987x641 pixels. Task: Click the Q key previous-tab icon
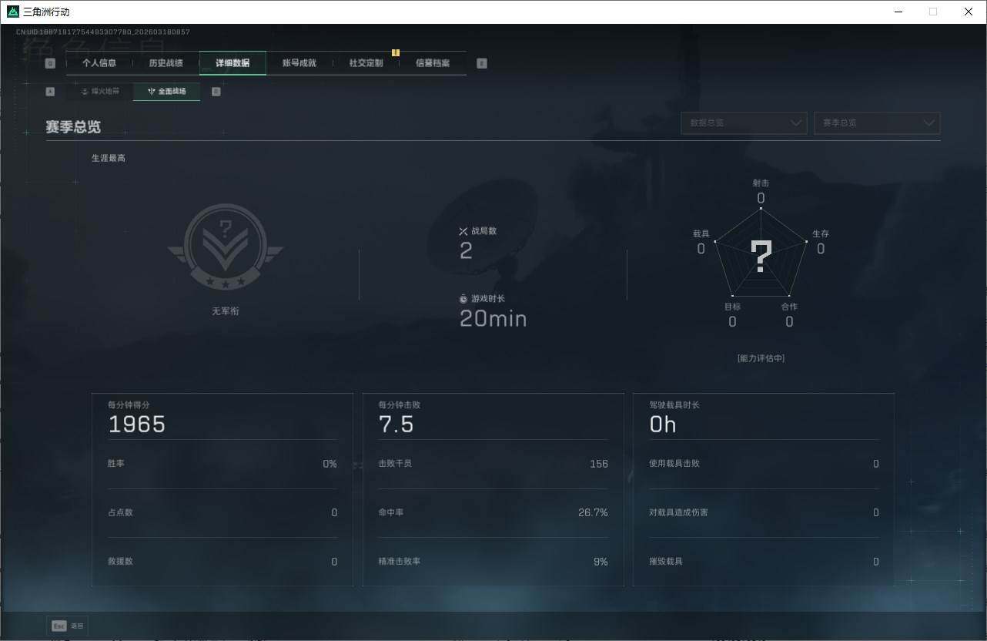click(50, 63)
